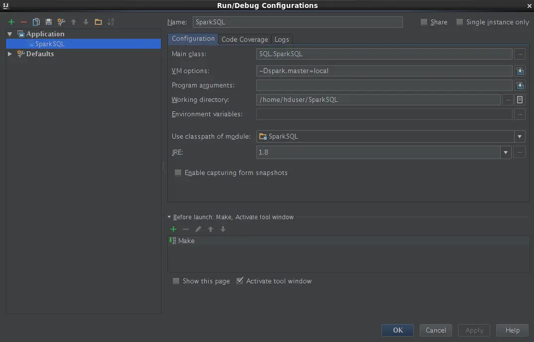Open the JRE version dropdown
The image size is (534, 342).
[x=506, y=153]
